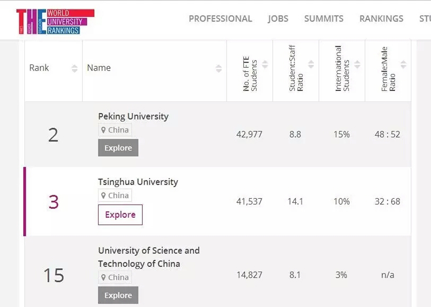Sort by International Students arrows
This screenshot has height=307, width=431.
[x=357, y=64]
